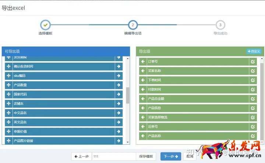Remove 运单号 with left arrow icon
This screenshot has width=265, height=163.
point(143,127)
